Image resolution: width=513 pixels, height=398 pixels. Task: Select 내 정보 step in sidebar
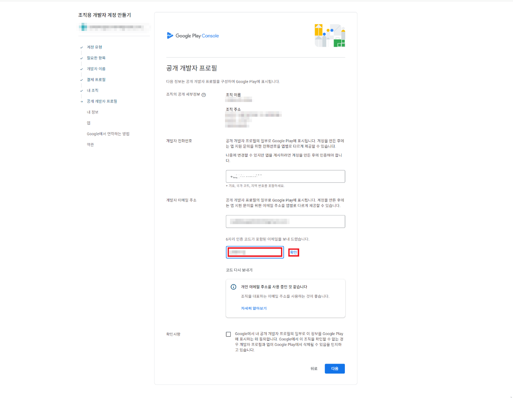click(92, 112)
